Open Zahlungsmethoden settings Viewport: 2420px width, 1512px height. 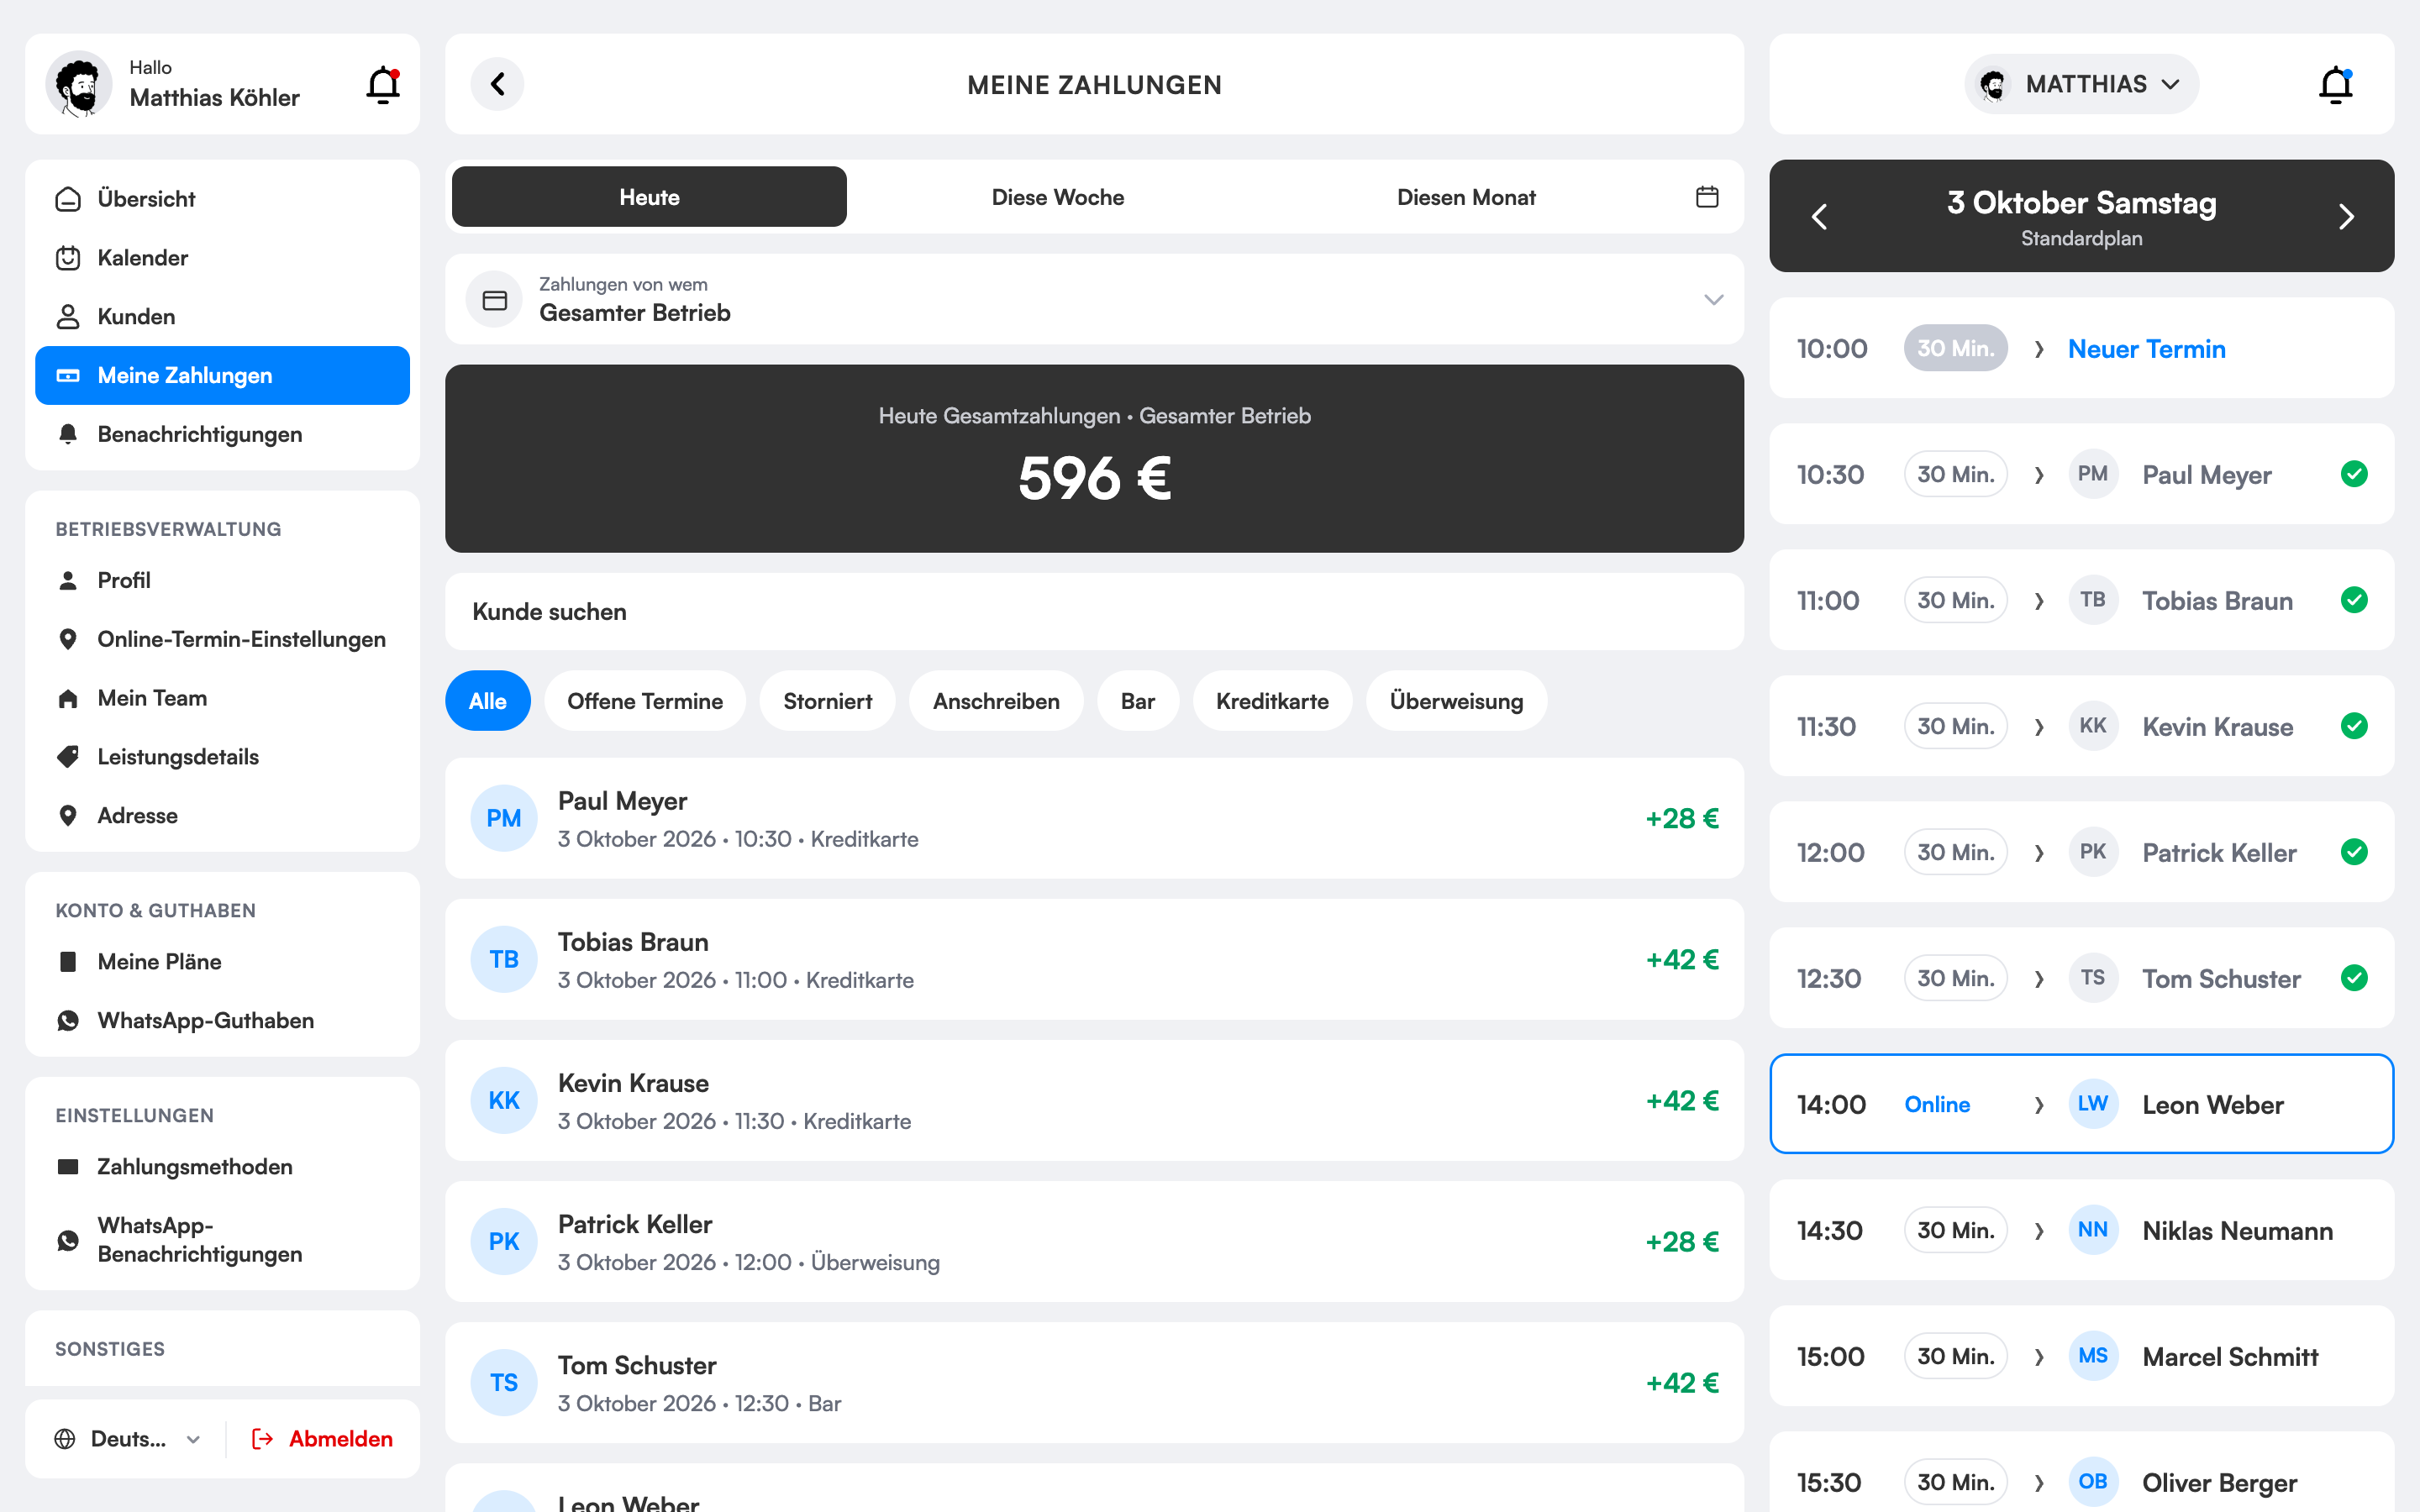click(x=222, y=1167)
